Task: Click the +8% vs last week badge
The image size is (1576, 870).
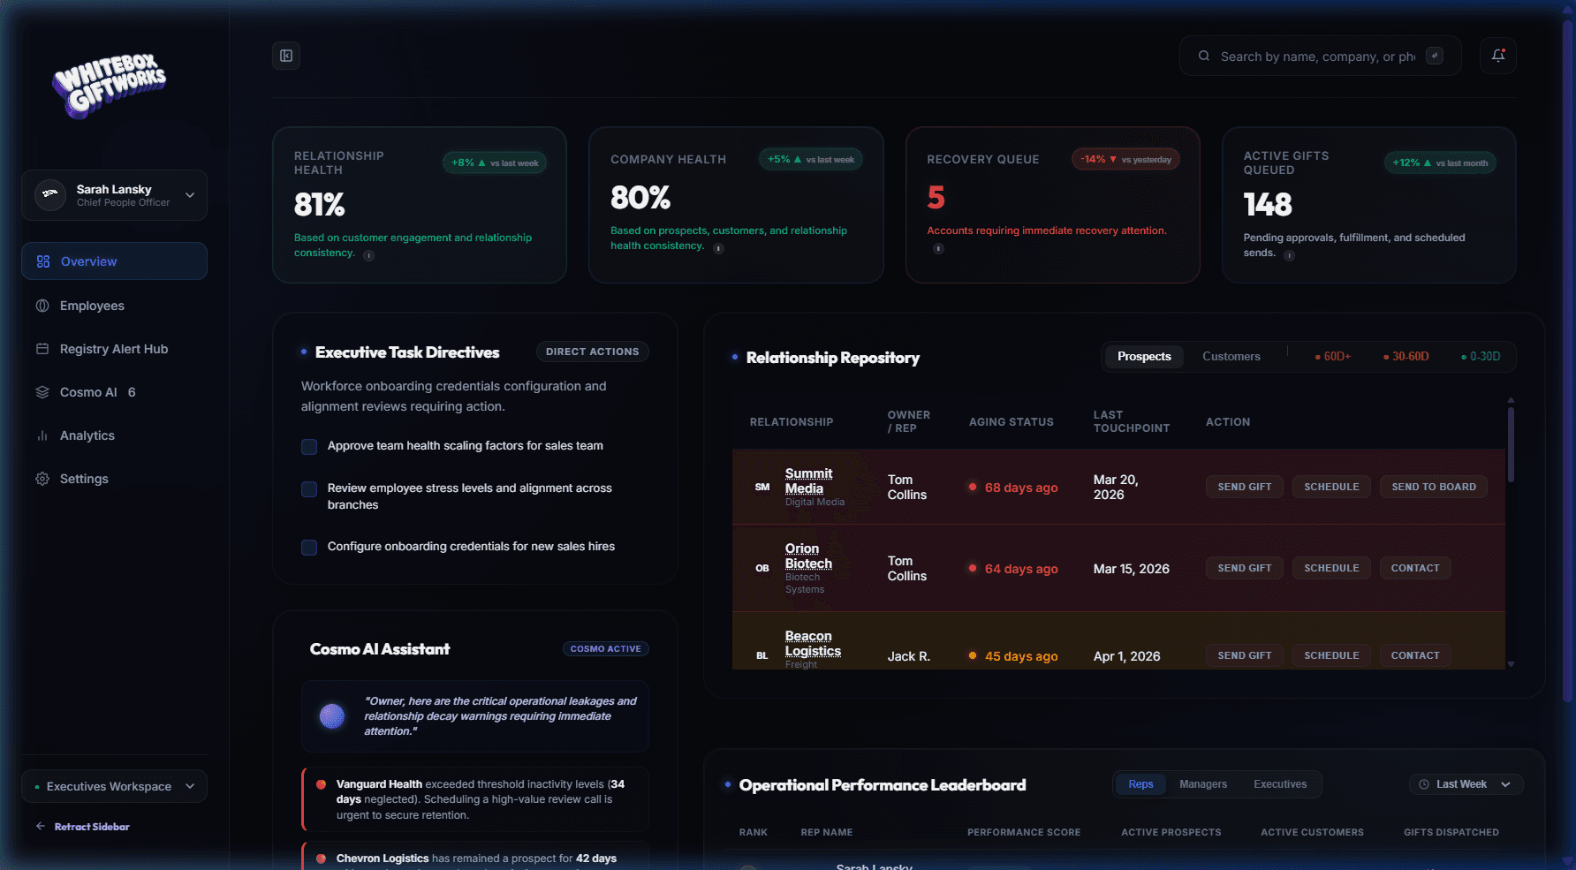Action: (x=495, y=163)
